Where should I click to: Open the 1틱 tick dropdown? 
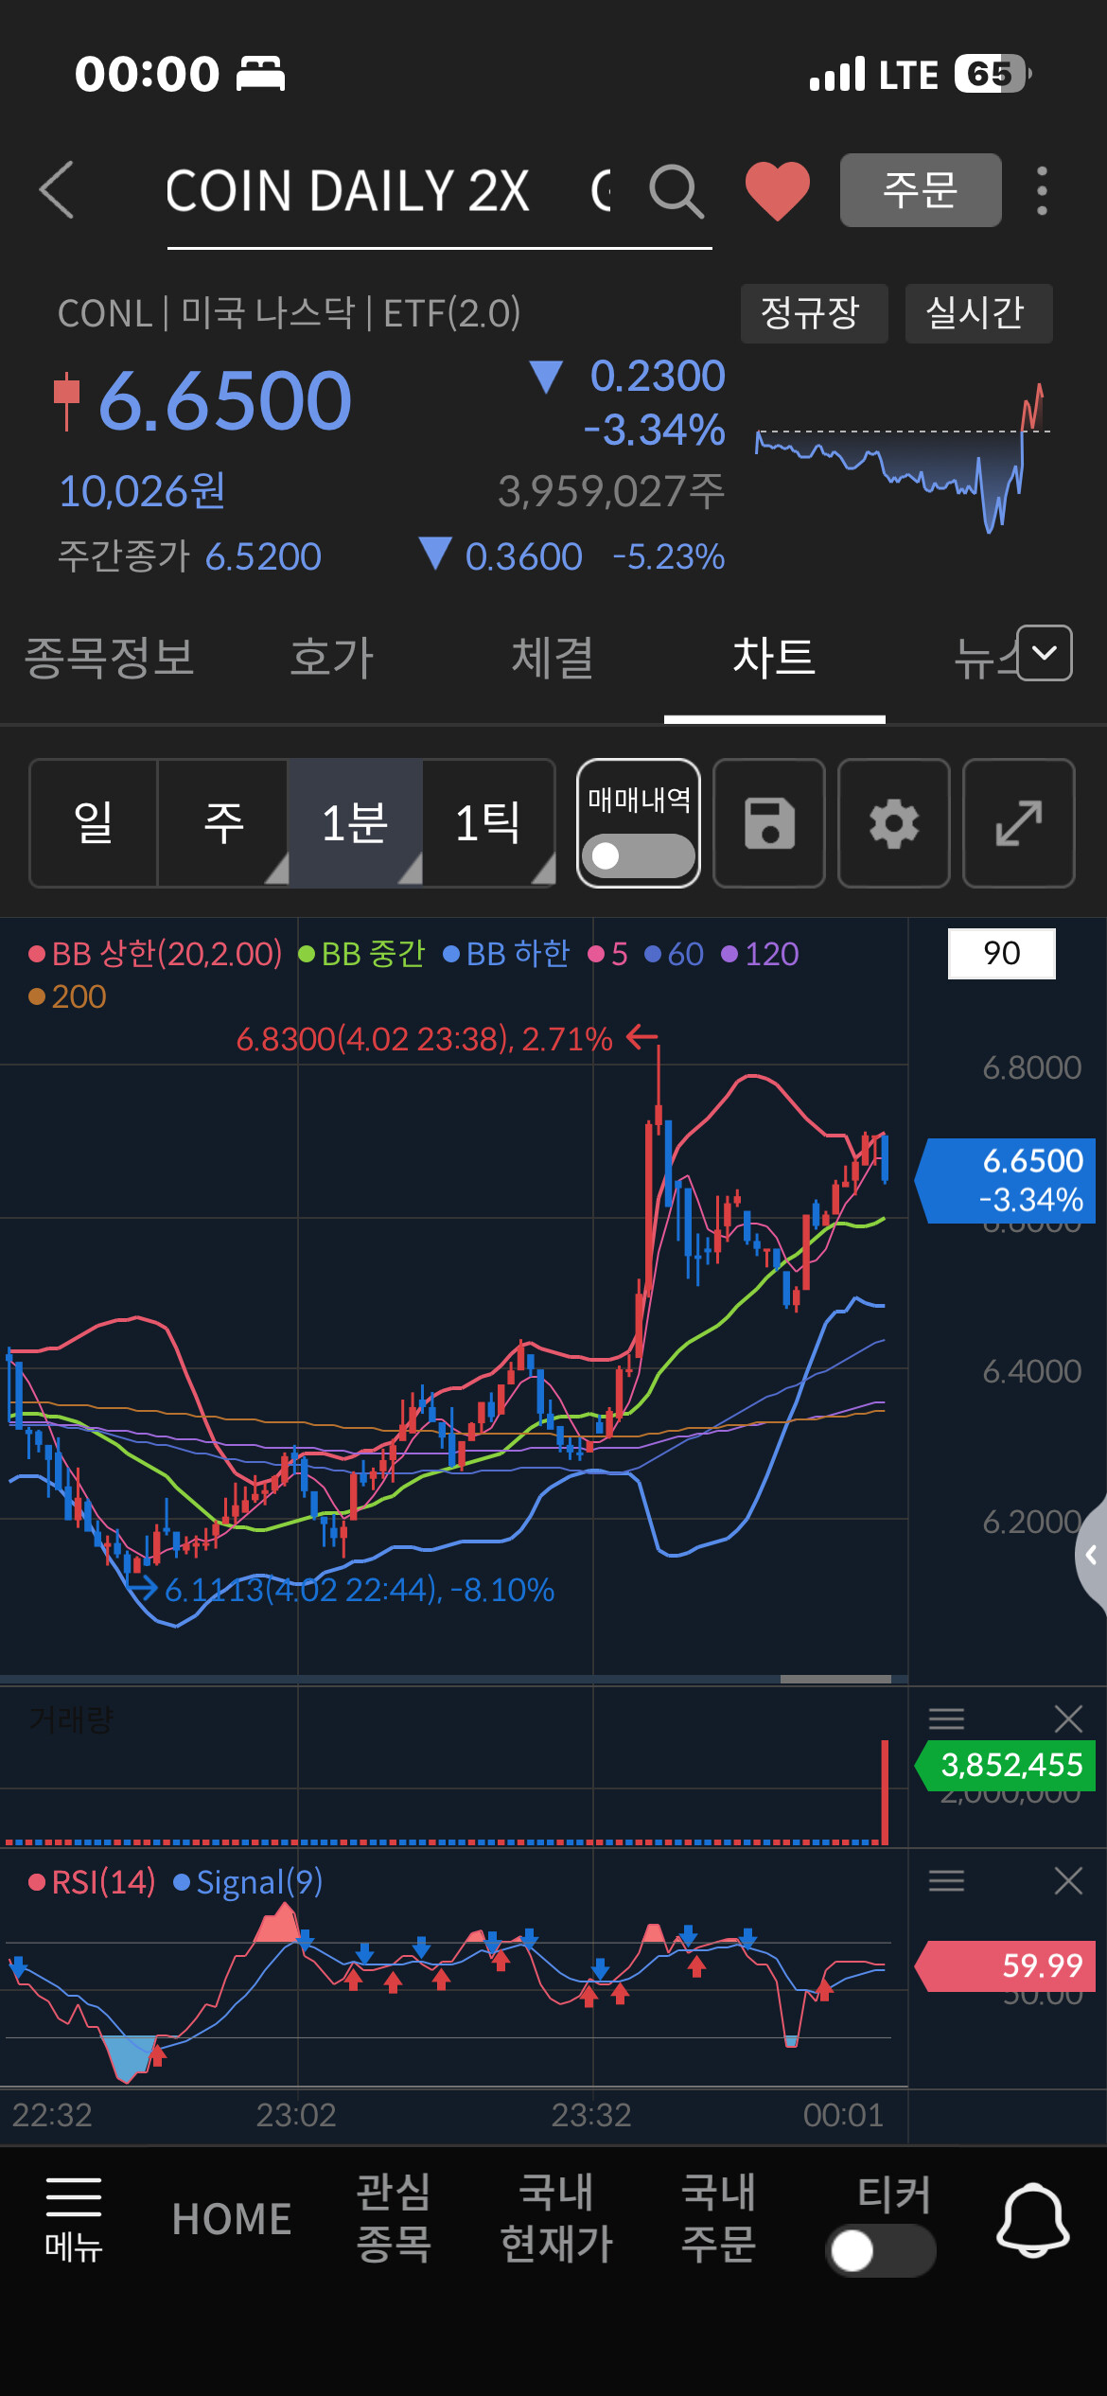coord(488,823)
